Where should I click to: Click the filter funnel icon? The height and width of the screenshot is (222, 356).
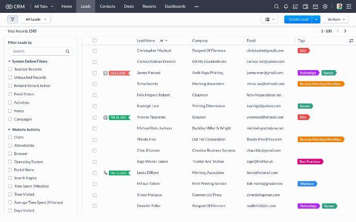12,19
